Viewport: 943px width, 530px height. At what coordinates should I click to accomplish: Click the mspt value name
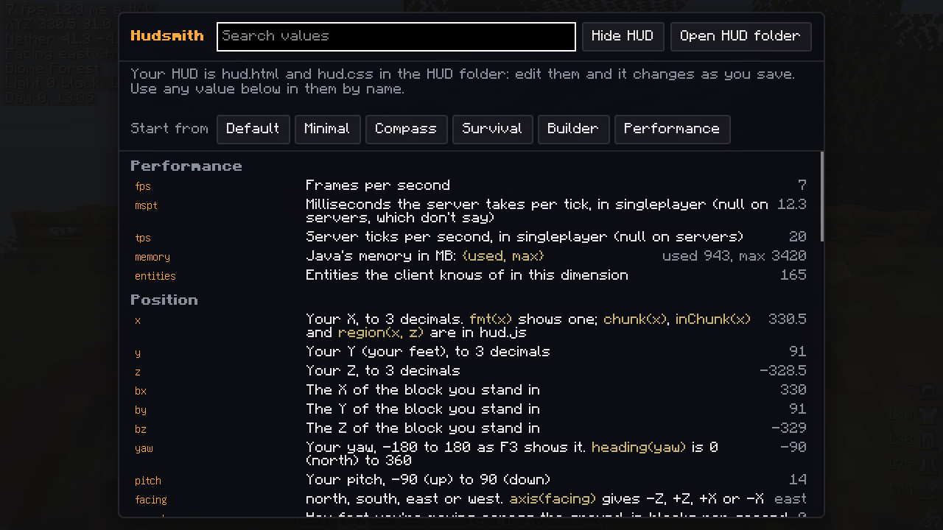click(146, 205)
